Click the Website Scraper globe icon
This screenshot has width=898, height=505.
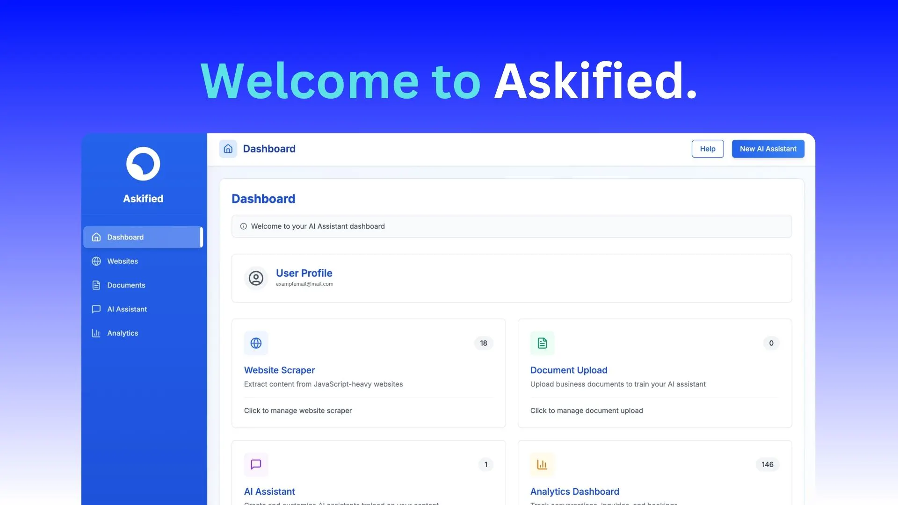pyautogui.click(x=256, y=343)
